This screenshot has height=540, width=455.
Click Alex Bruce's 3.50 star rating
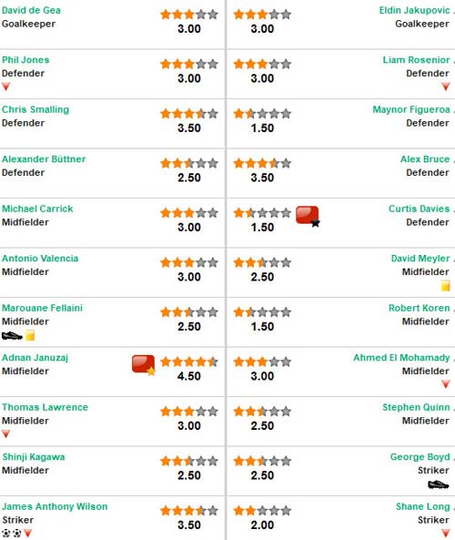pyautogui.click(x=262, y=163)
